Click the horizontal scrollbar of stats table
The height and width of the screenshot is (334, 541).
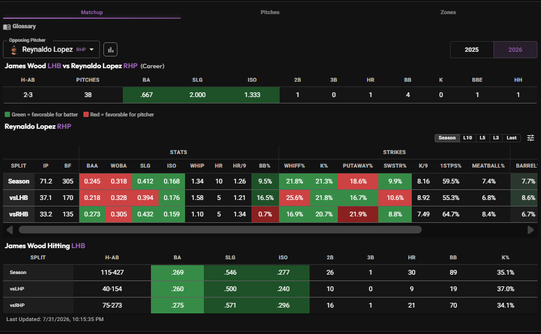pos(220,230)
